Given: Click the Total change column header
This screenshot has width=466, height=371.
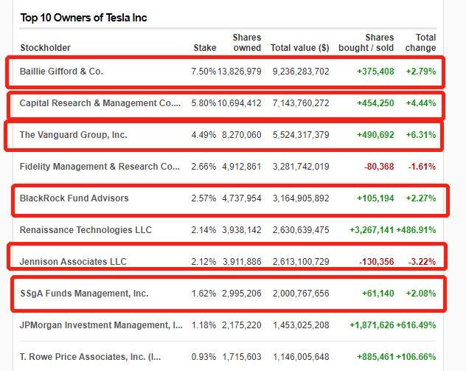Looking at the screenshot, I should 420,43.
